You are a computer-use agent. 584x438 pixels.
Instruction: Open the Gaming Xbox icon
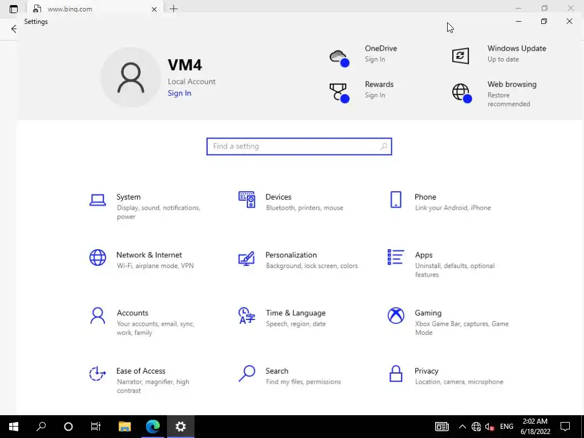pos(396,315)
